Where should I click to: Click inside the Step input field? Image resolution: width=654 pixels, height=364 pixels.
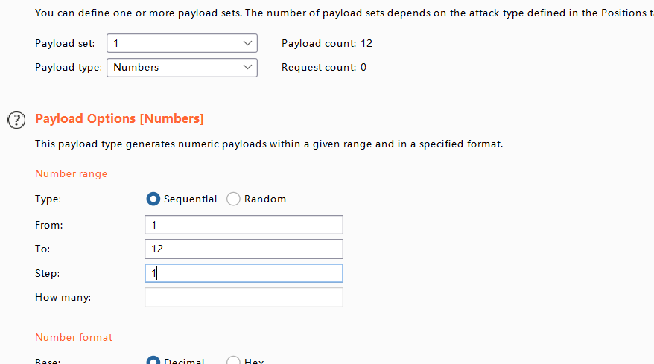pyautogui.click(x=244, y=273)
